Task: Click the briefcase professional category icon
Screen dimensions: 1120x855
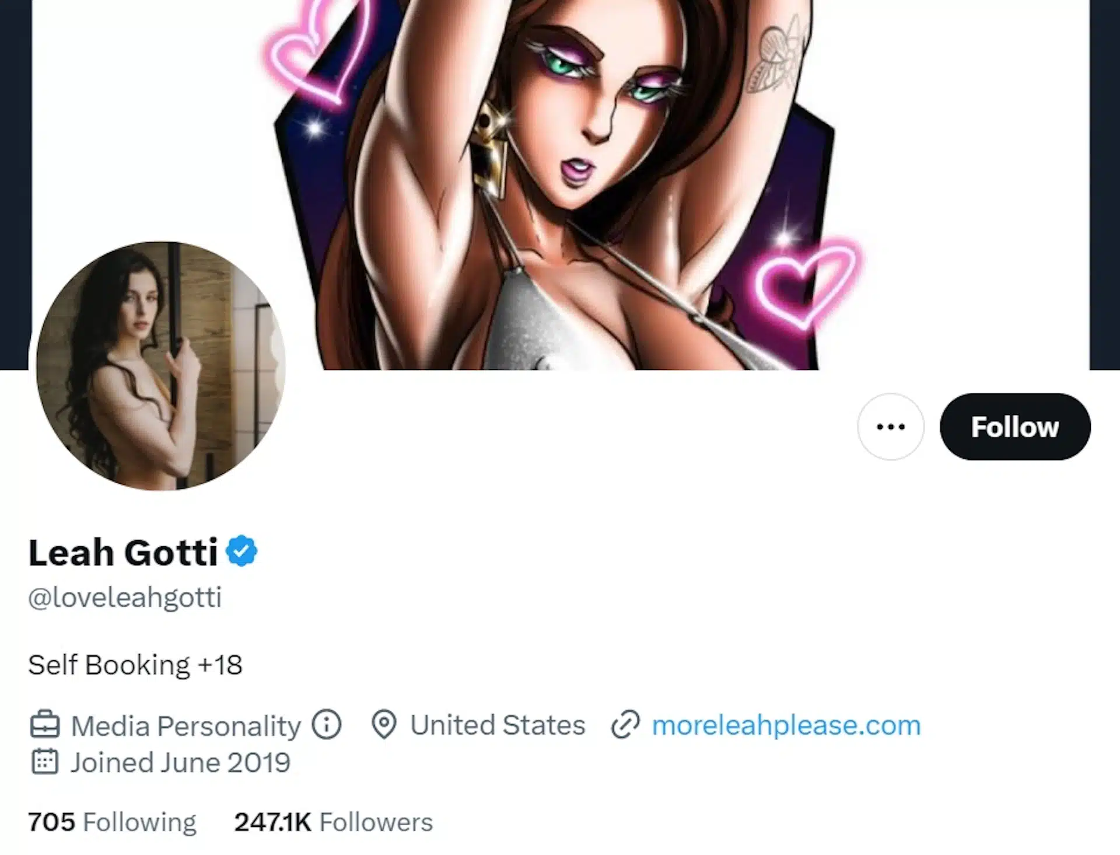Action: 45,725
